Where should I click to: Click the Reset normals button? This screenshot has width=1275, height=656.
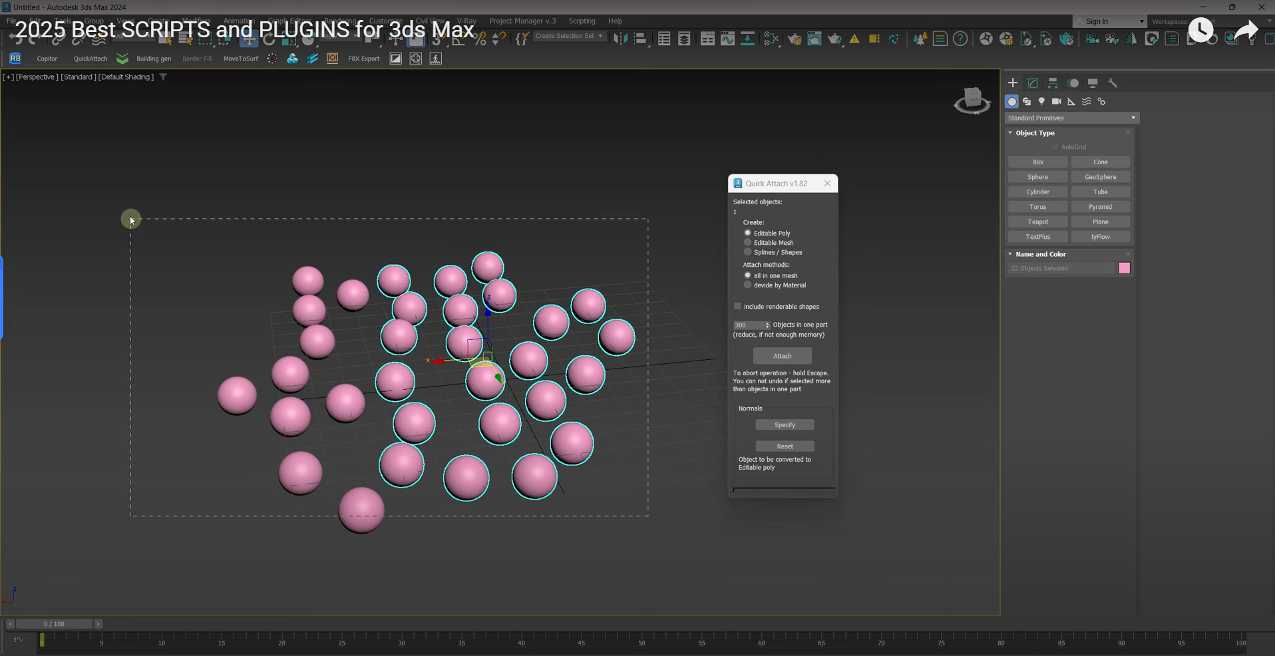point(785,446)
